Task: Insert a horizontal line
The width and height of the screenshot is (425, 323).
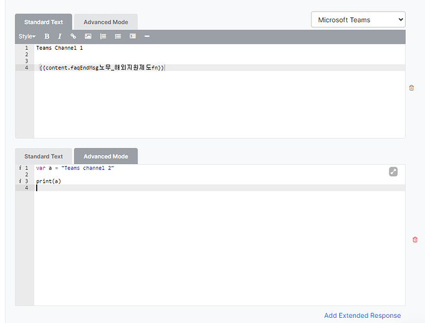Action: click(147, 36)
